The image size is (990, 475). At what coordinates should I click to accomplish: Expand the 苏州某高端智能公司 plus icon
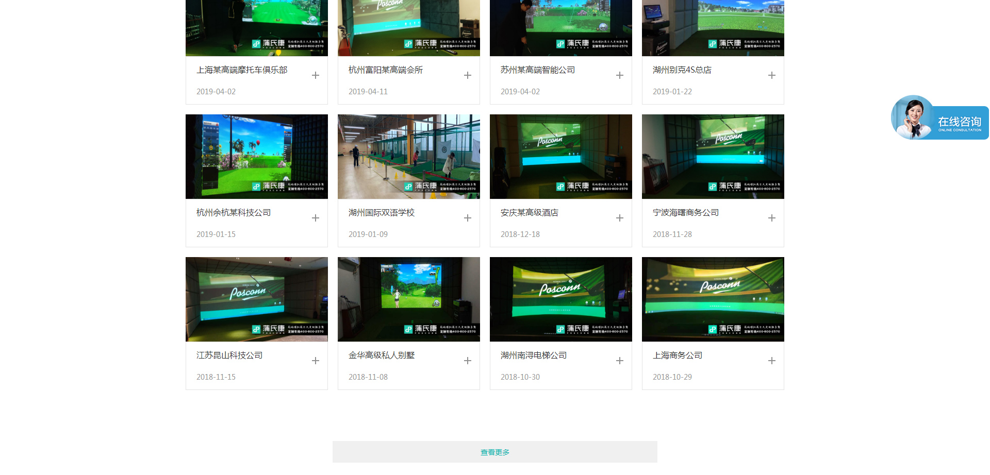click(x=620, y=76)
